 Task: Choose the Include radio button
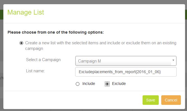click(77, 84)
